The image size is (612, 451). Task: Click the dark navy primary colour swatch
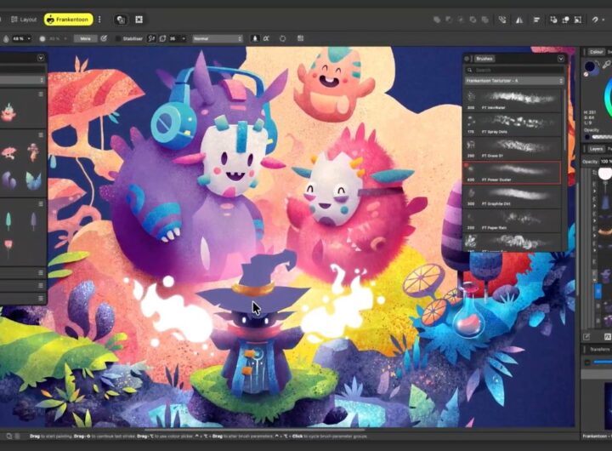point(590,66)
